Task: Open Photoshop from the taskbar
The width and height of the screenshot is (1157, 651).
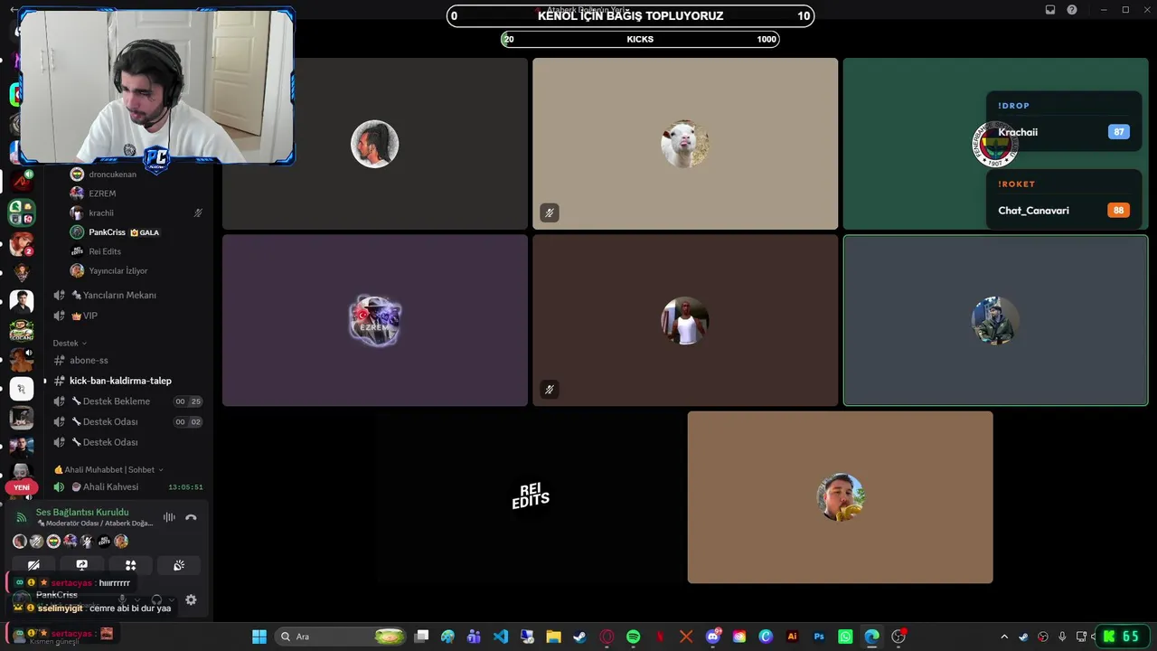Action: (819, 637)
